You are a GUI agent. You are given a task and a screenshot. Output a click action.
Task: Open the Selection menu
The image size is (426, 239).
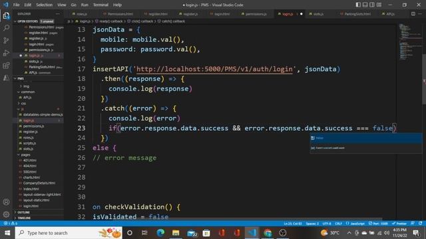click(x=45, y=5)
